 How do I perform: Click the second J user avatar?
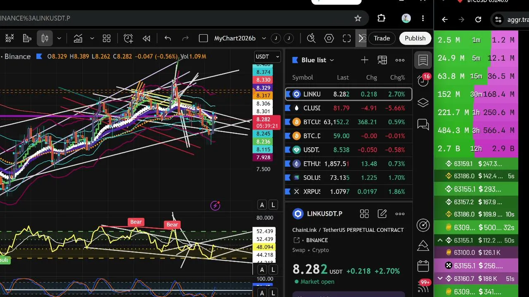pos(289,38)
